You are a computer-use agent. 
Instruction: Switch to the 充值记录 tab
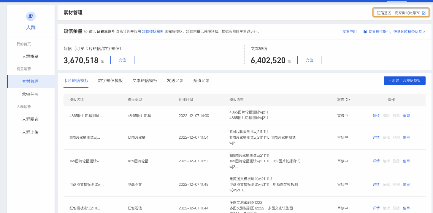pos(201,81)
